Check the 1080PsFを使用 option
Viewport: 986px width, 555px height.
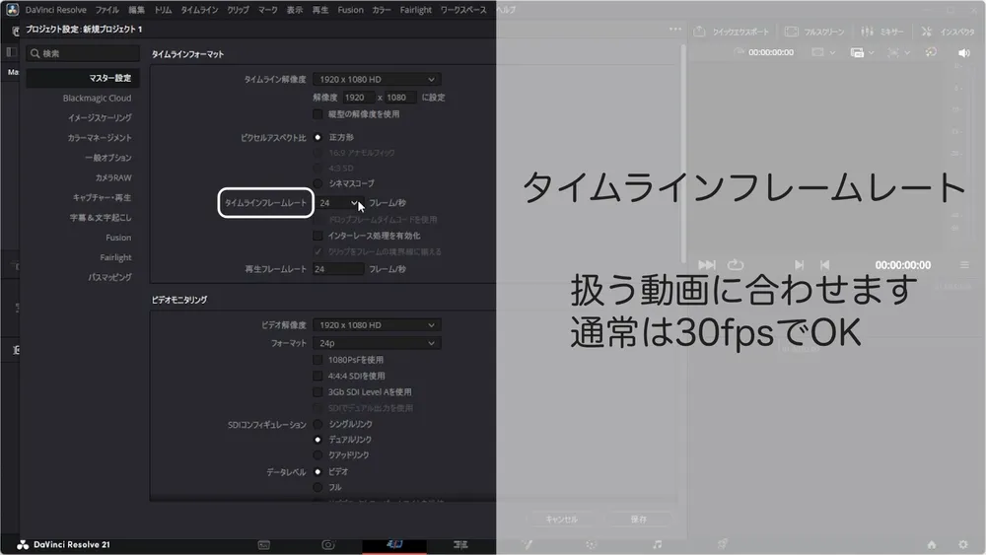click(317, 360)
